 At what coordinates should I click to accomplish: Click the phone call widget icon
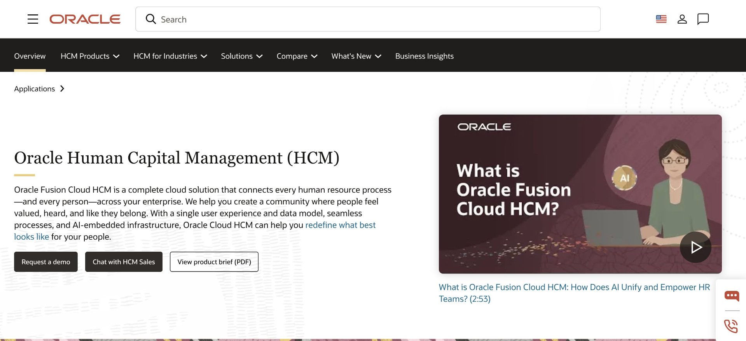(731, 326)
